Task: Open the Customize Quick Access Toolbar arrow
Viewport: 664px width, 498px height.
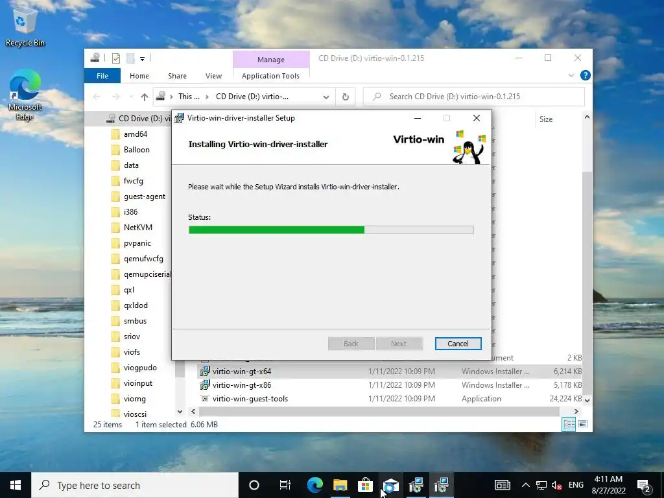Action: [142, 58]
